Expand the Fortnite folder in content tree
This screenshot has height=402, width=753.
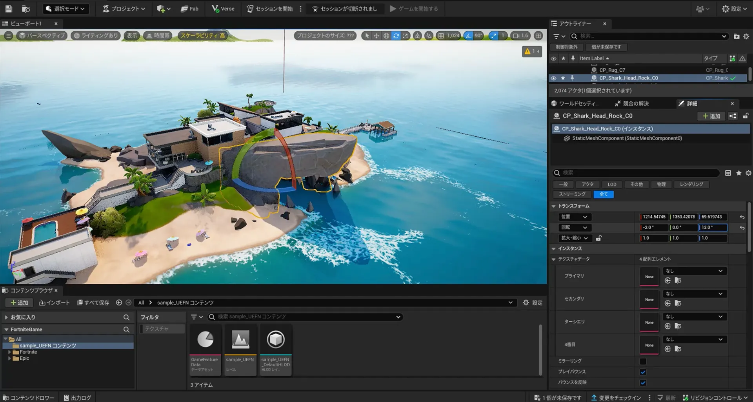click(9, 352)
